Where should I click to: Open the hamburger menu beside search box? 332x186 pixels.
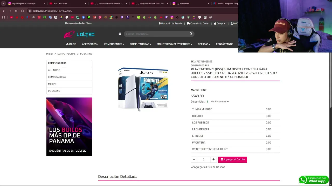coord(120,34)
